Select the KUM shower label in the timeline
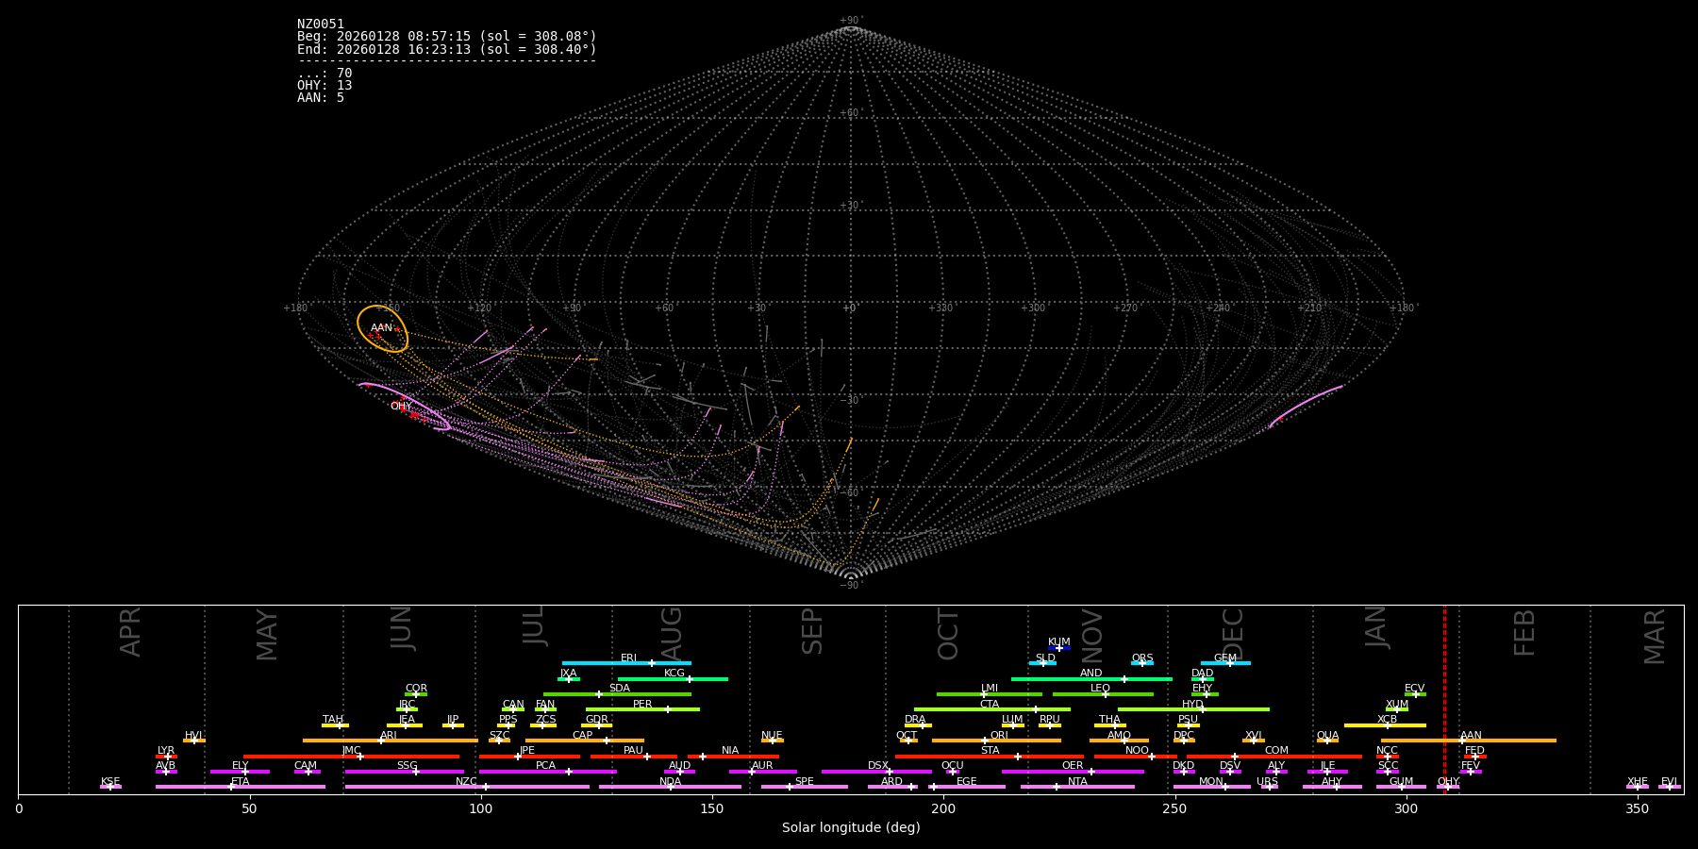 pyautogui.click(x=1059, y=642)
